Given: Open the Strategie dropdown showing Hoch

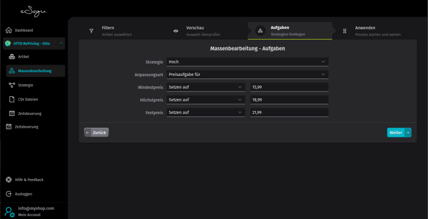Looking at the screenshot, I should pos(247,62).
